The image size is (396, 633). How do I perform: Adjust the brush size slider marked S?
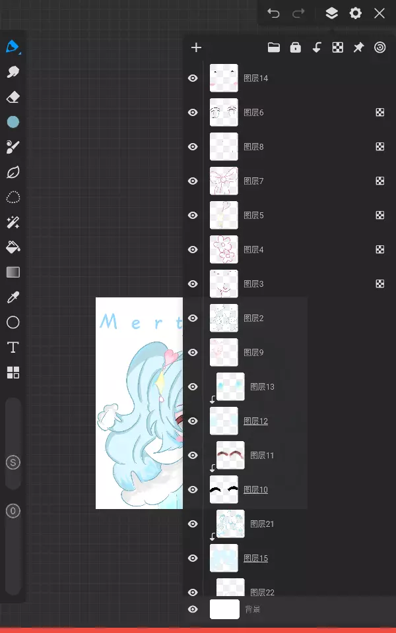(x=13, y=463)
